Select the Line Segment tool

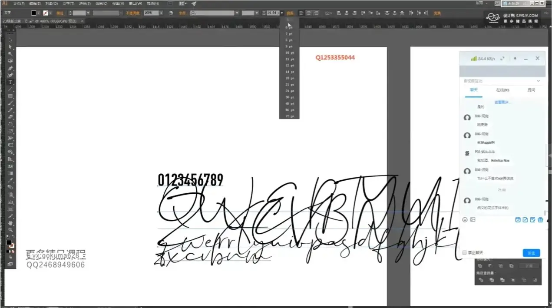(10, 89)
